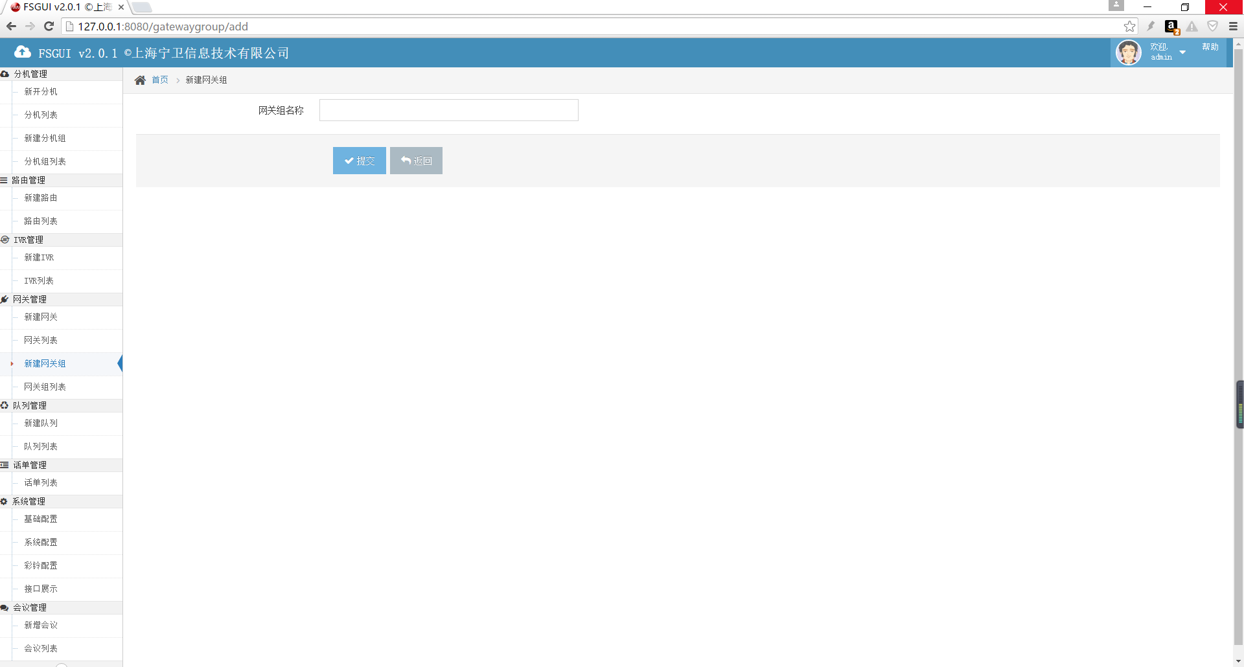
Task: Focus the 网关组名称 text field
Action: click(x=448, y=110)
